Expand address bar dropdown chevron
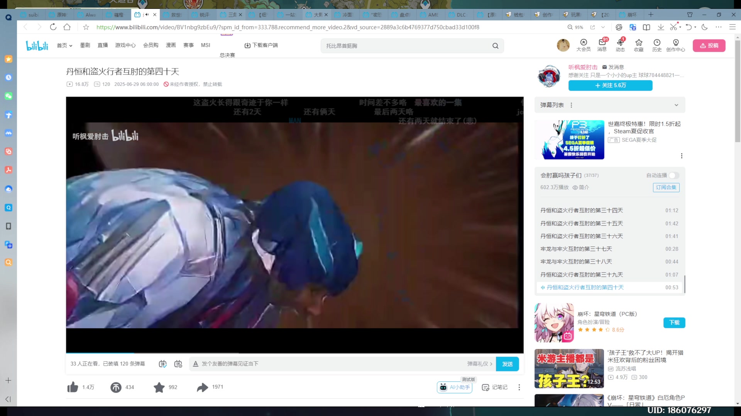741x416 pixels. click(x=603, y=27)
